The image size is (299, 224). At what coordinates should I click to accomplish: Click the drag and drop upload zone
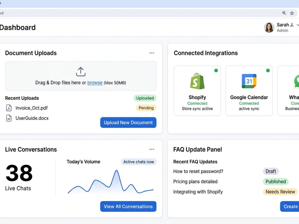[81, 76]
